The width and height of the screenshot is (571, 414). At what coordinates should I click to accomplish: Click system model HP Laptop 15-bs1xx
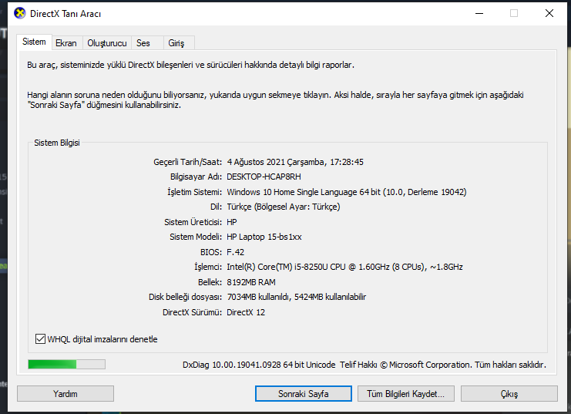click(x=264, y=237)
